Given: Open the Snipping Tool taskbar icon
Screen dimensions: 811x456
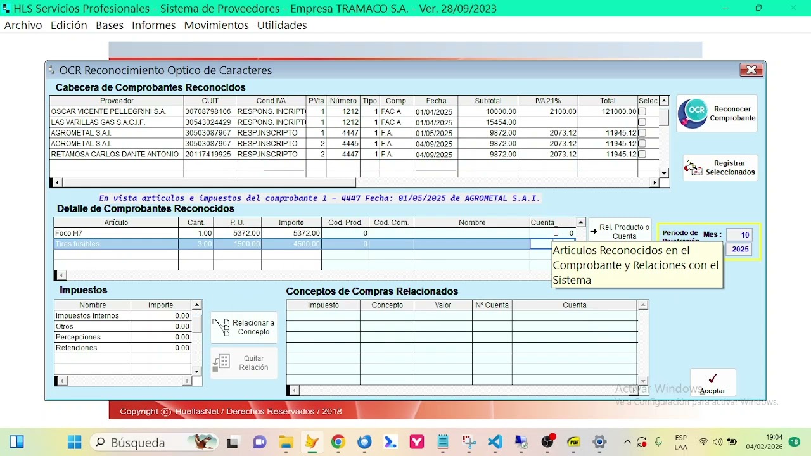Looking at the screenshot, I should 469,442.
